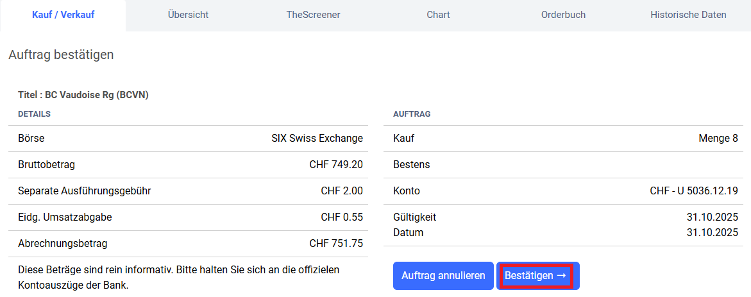
Task: Open the Kauf / Verkauf tab
Action: click(x=63, y=15)
